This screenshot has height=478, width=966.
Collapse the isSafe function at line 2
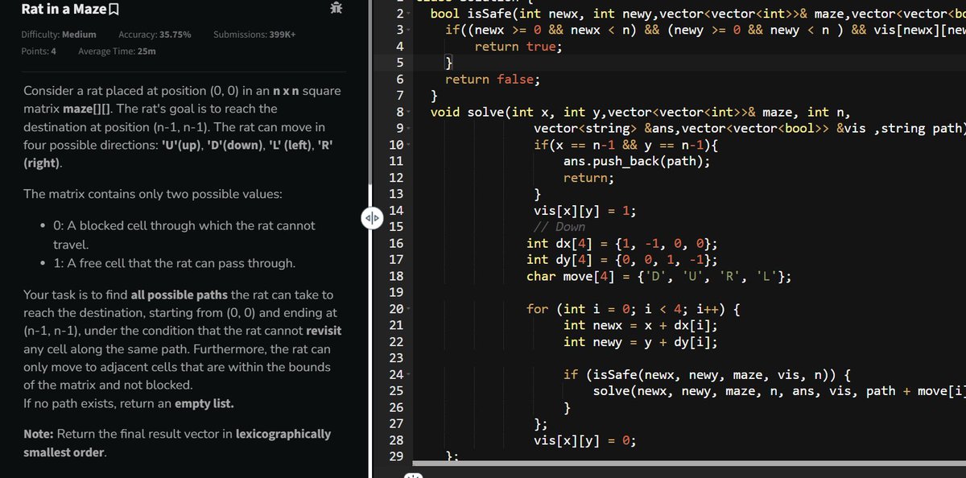coord(409,14)
